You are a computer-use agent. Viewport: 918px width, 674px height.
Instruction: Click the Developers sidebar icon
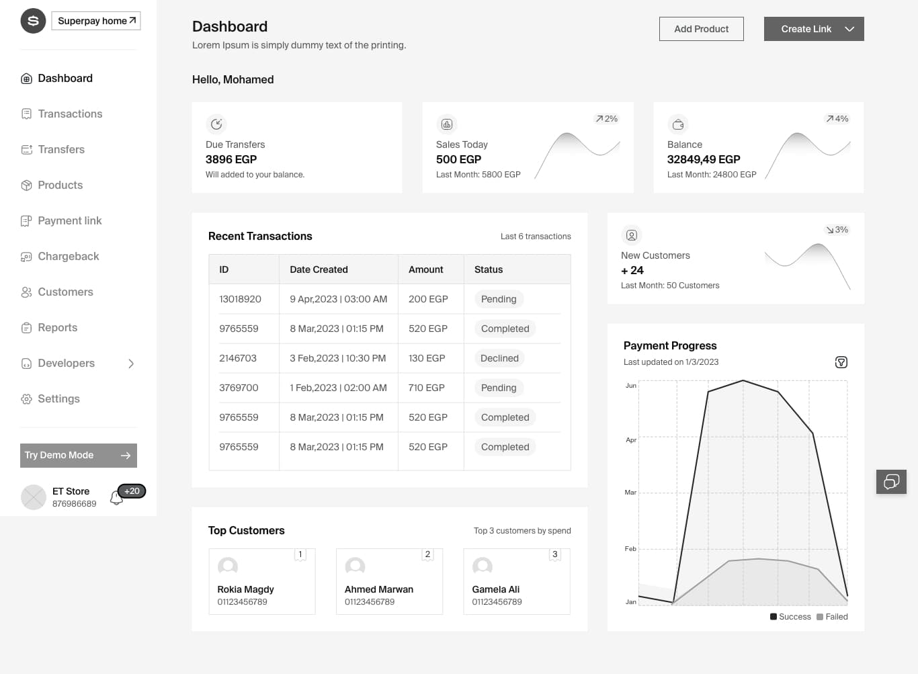[x=26, y=364]
